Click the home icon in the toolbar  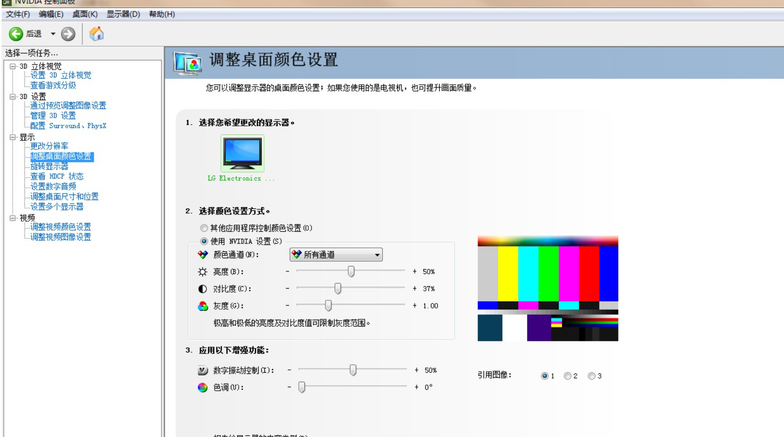click(97, 34)
